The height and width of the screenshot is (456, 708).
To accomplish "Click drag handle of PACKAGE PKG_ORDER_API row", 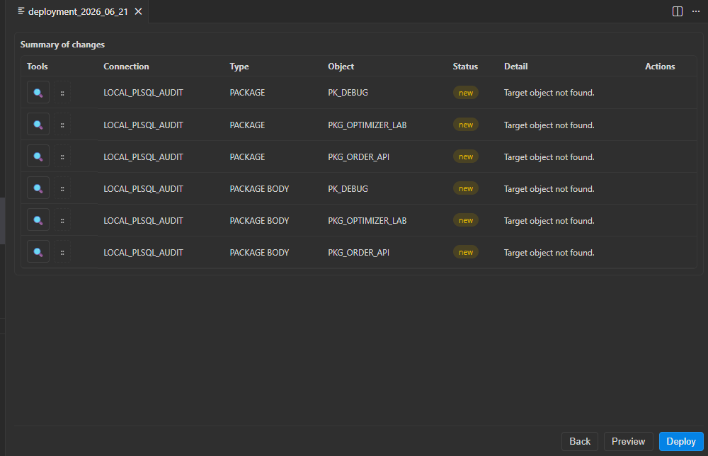I will click(x=62, y=156).
